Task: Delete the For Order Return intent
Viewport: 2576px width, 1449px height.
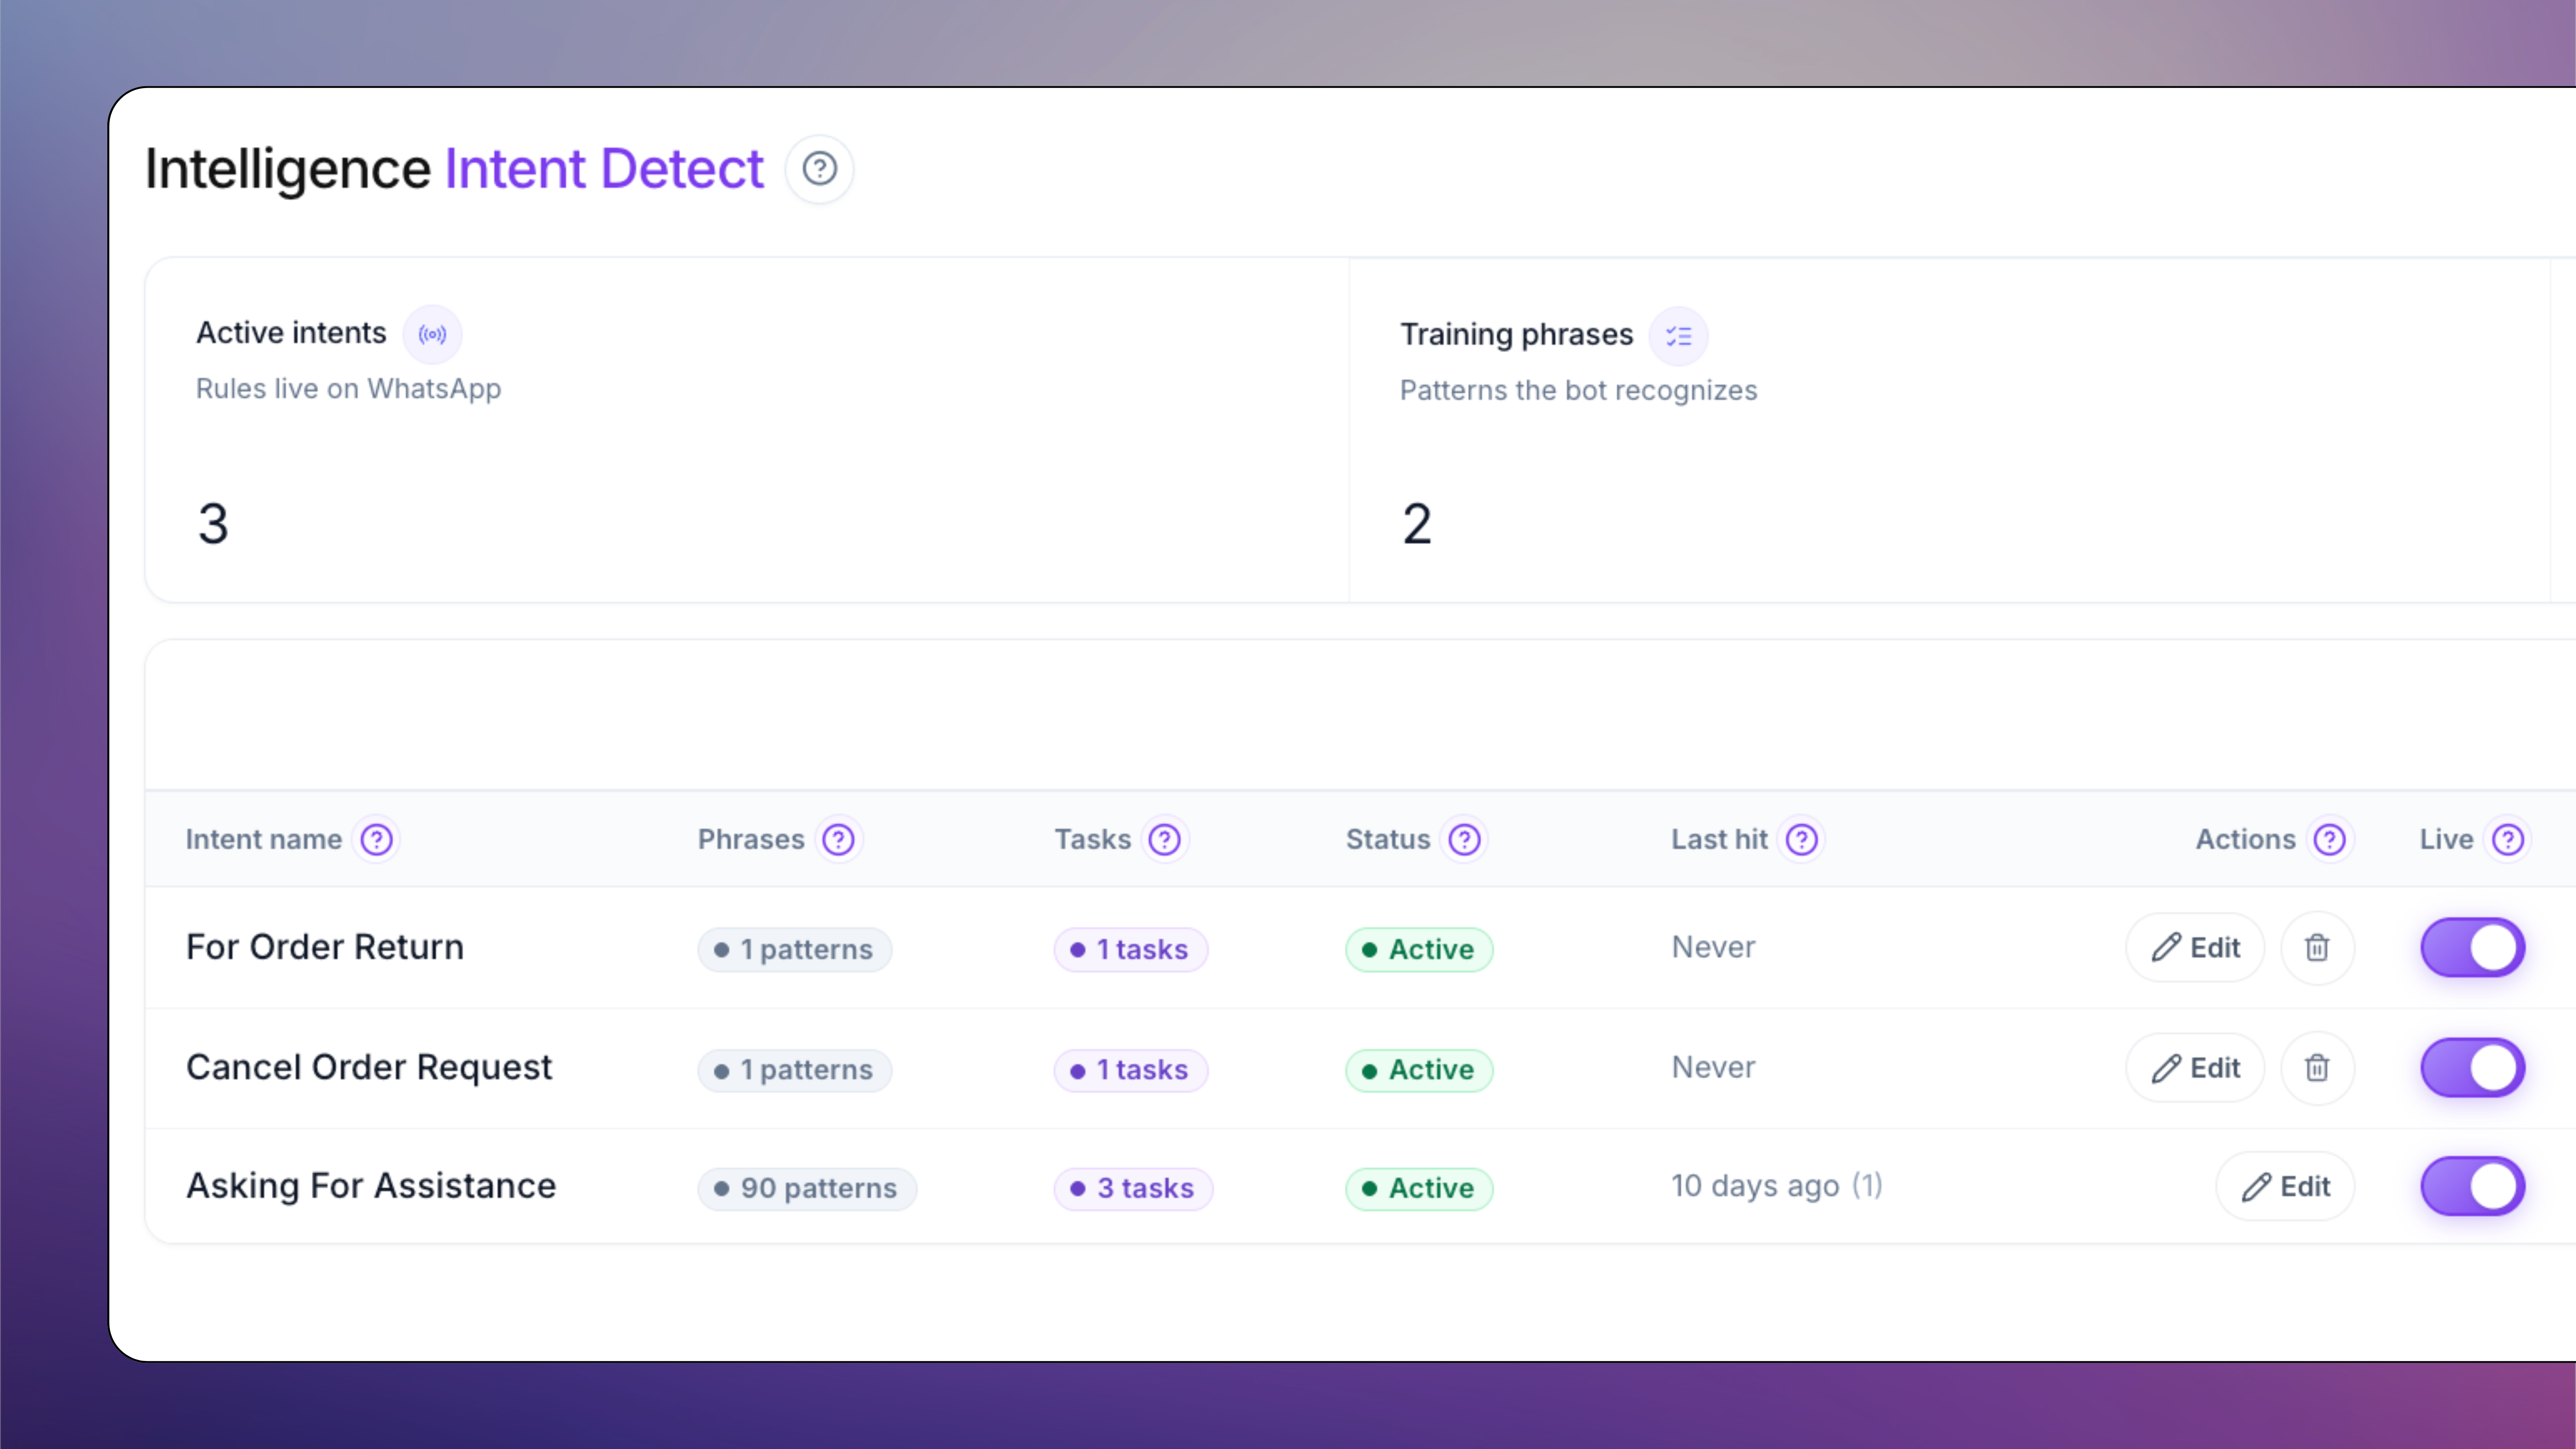Action: [x=2317, y=948]
